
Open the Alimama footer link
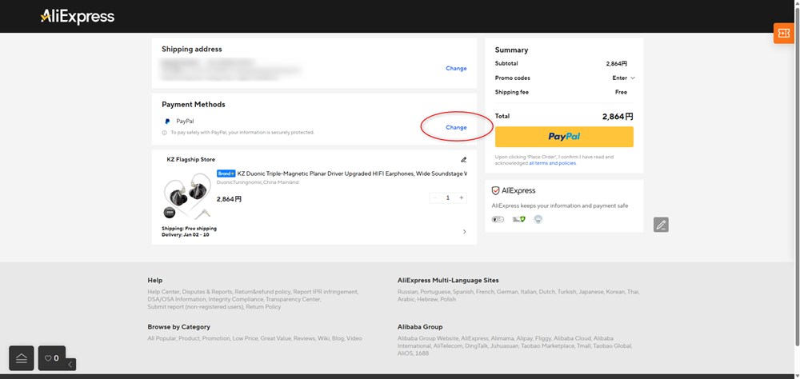[x=502, y=338]
